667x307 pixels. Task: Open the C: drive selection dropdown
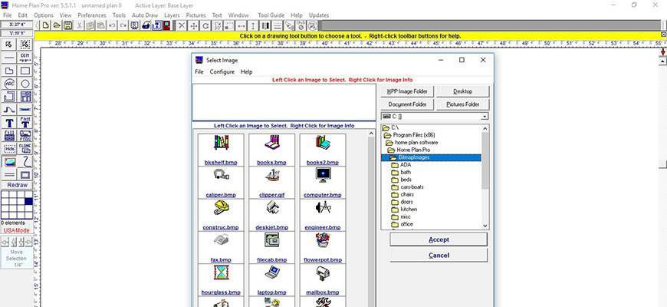pos(484,117)
